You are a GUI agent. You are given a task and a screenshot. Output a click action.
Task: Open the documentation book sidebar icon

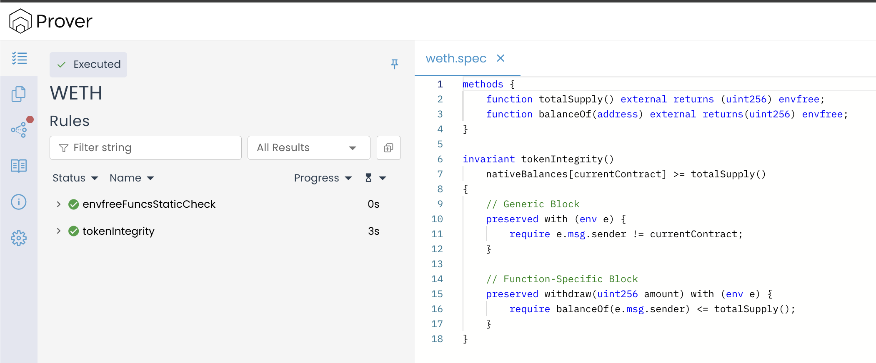pos(19,166)
